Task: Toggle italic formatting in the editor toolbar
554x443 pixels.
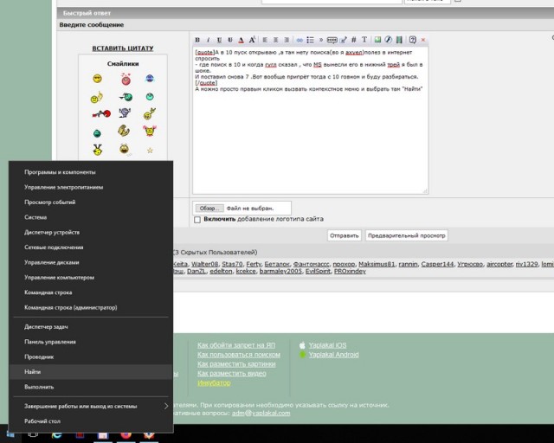Action: pos(208,40)
